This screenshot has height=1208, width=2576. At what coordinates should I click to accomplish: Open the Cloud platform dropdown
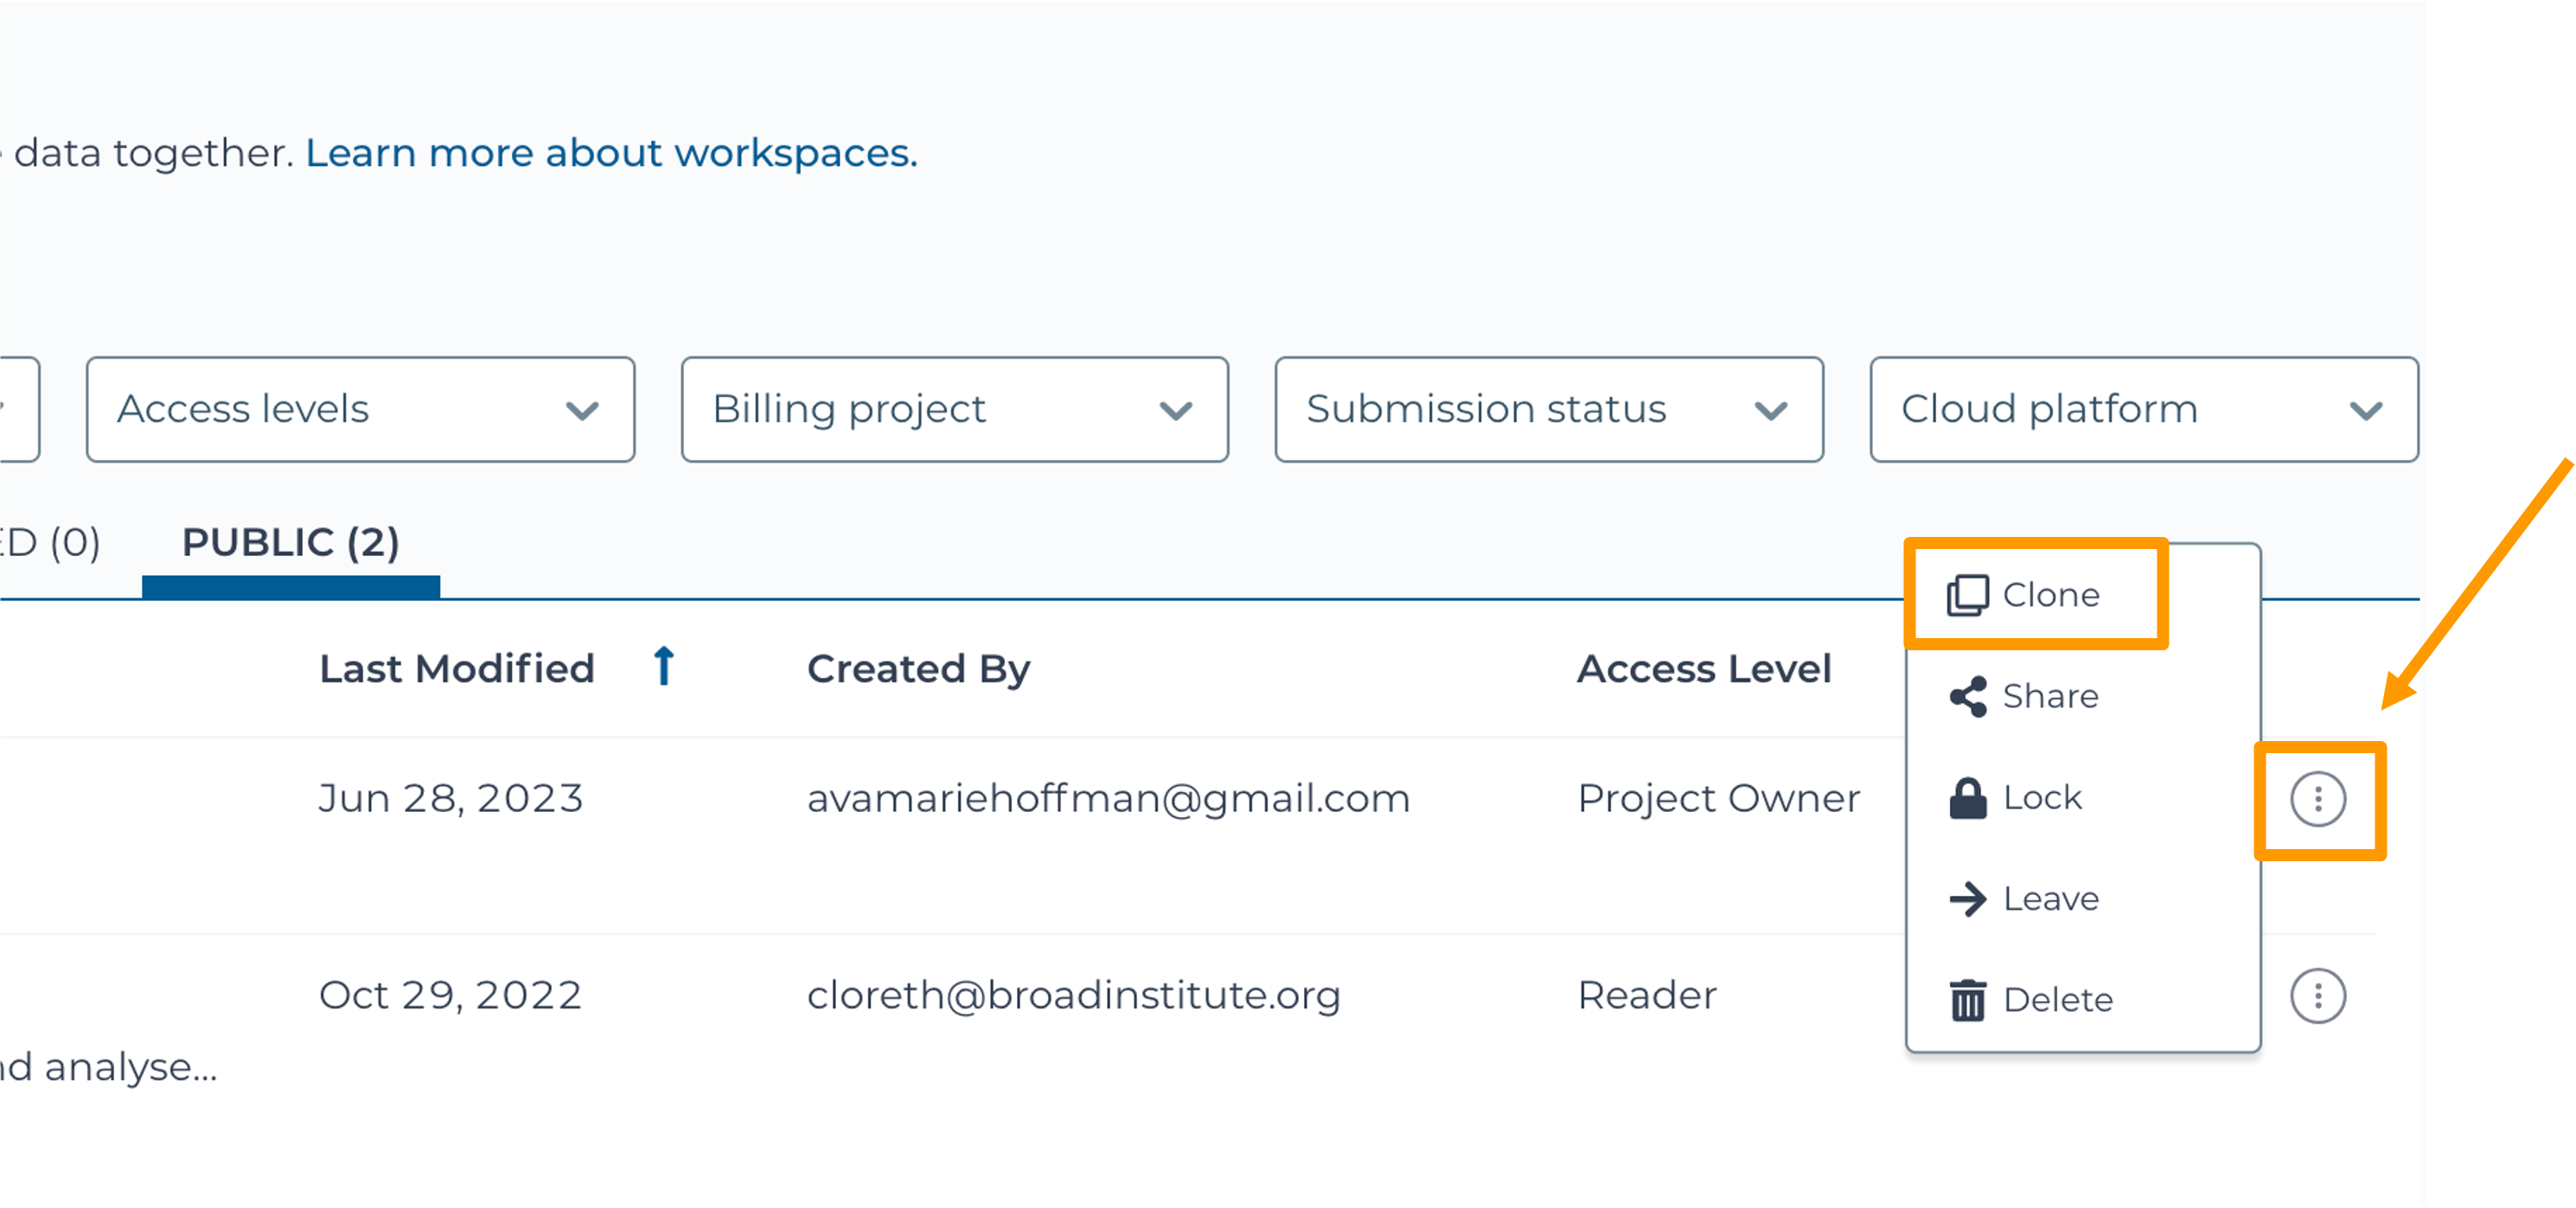tap(2144, 409)
